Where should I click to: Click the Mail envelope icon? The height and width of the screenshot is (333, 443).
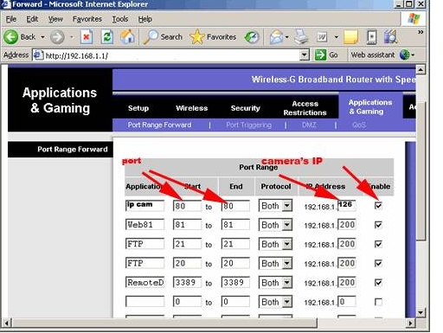pos(276,37)
